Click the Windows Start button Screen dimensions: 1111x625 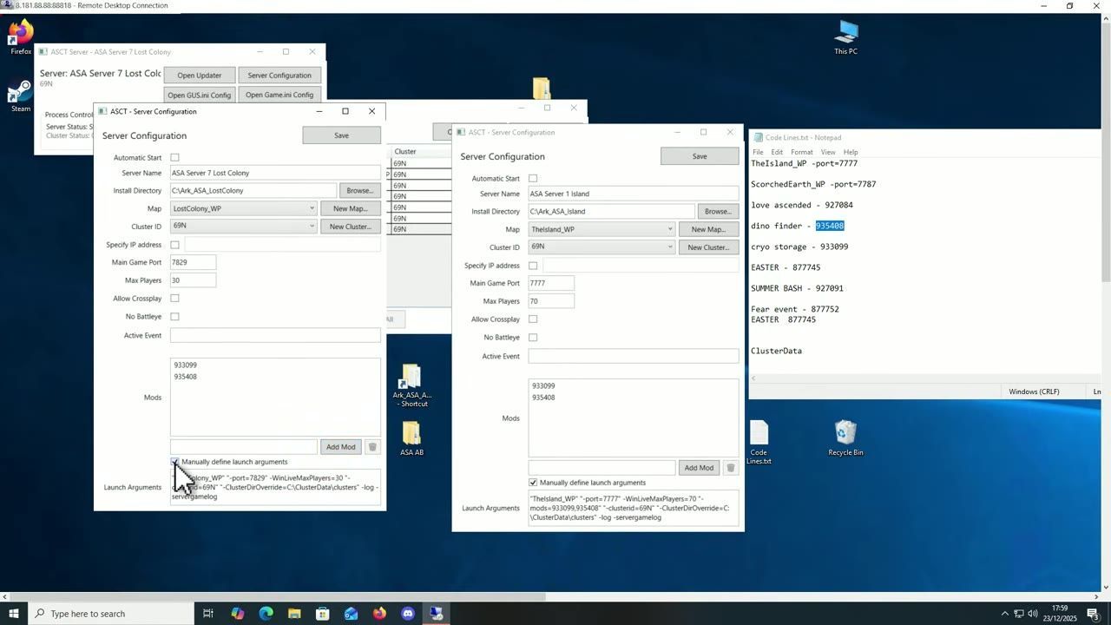click(x=13, y=614)
